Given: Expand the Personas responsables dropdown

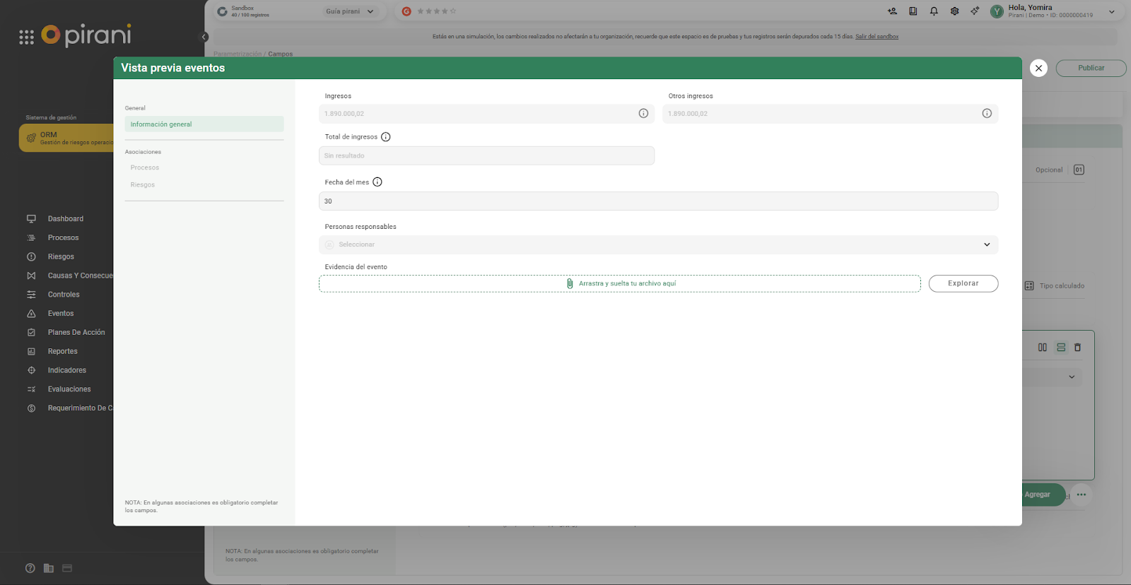Looking at the screenshot, I should (x=987, y=244).
